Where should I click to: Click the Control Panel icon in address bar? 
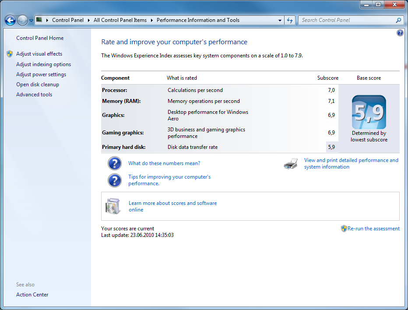point(39,20)
